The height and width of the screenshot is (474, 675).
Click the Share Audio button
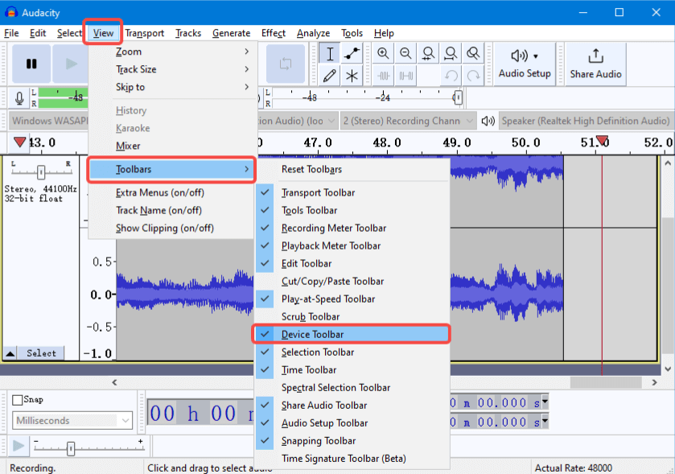pyautogui.click(x=595, y=64)
